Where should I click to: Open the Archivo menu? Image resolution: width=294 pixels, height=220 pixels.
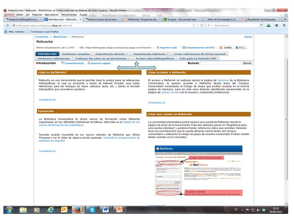pos(9,15)
